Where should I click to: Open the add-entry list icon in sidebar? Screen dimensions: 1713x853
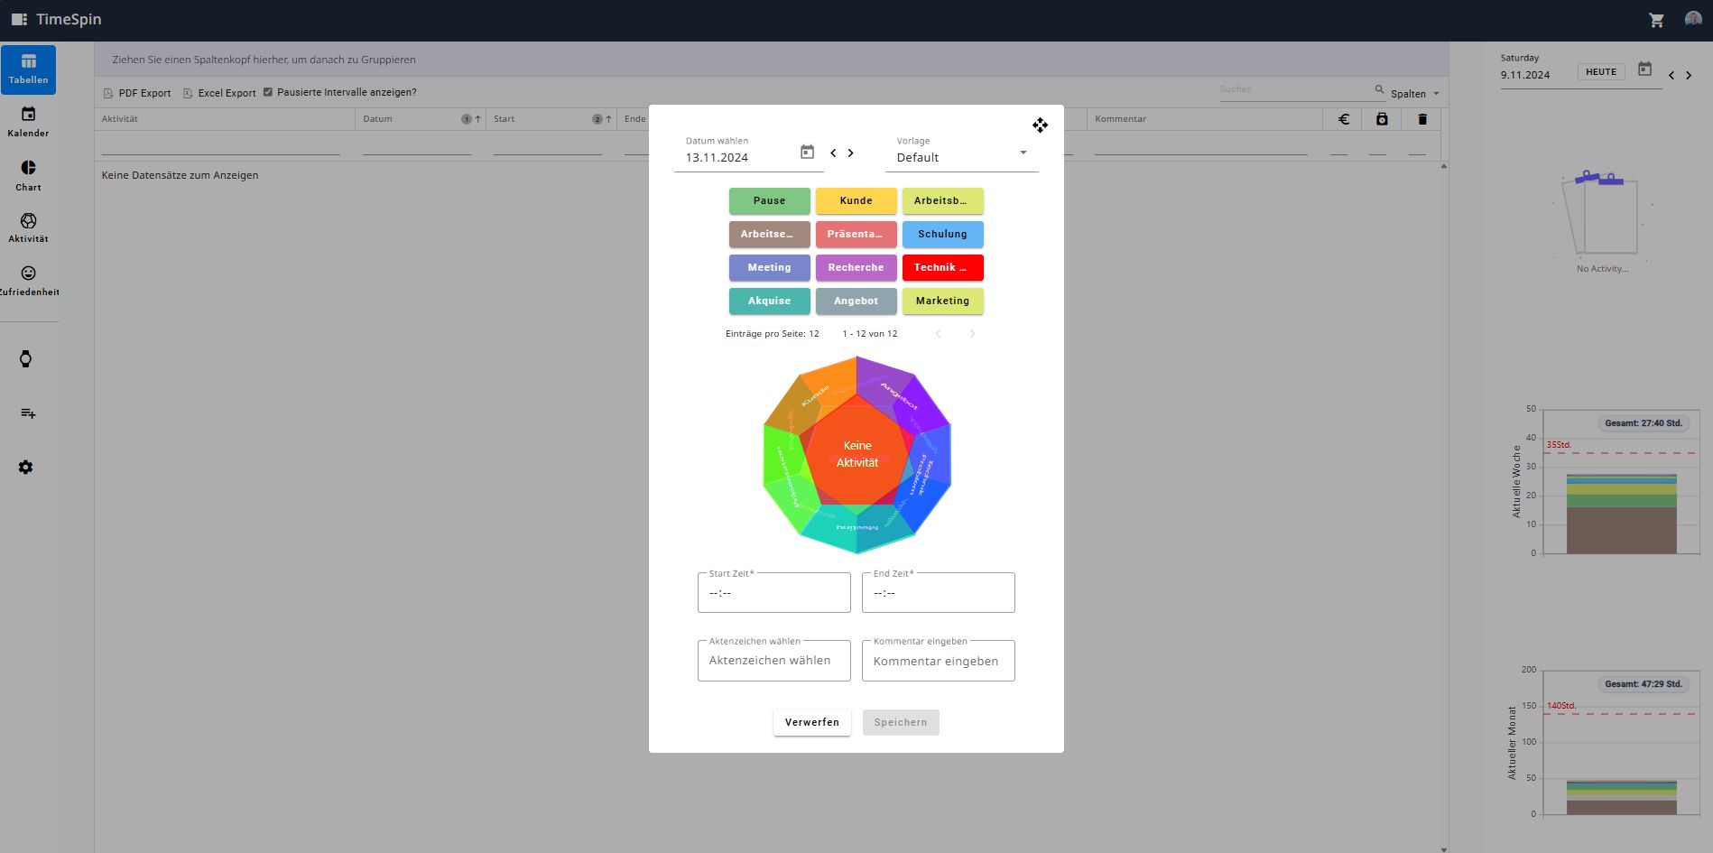point(28,413)
